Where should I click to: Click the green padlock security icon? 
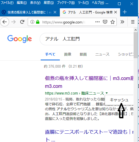pyautogui.click(x=38, y=22)
